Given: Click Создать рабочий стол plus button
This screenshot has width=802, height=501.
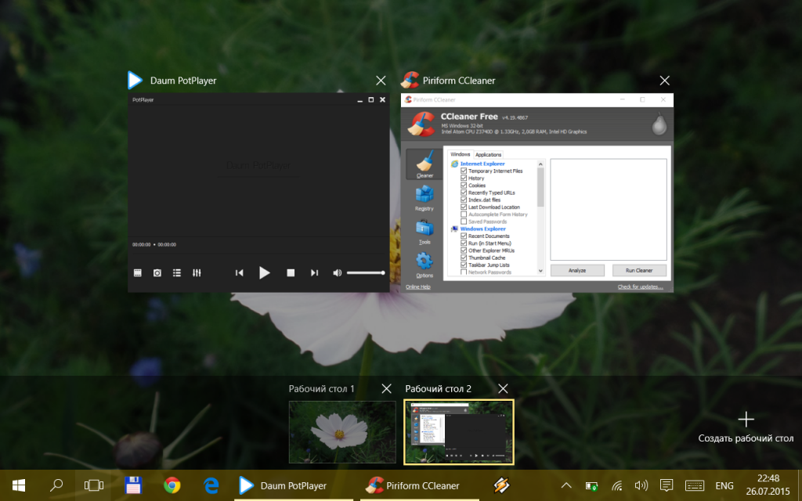Looking at the screenshot, I should tap(746, 420).
